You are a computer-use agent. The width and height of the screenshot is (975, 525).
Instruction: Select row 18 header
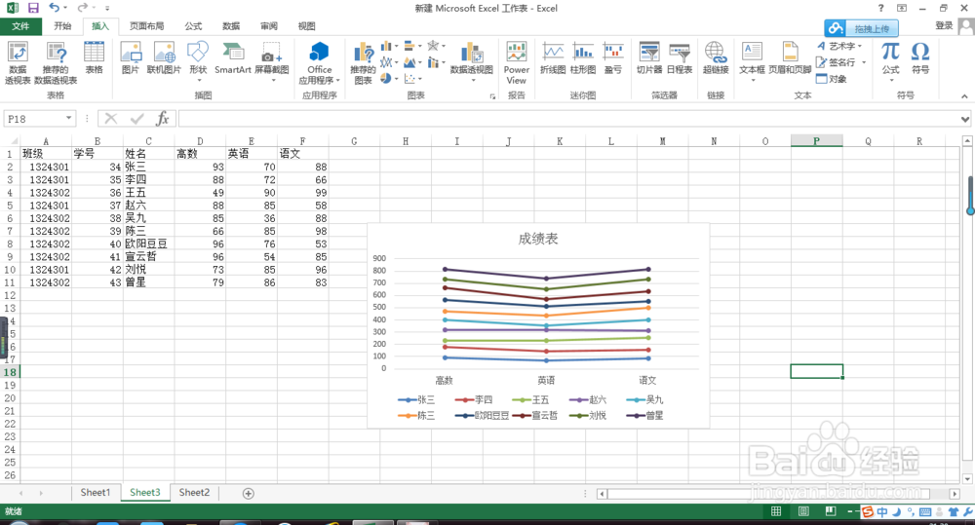(10, 372)
